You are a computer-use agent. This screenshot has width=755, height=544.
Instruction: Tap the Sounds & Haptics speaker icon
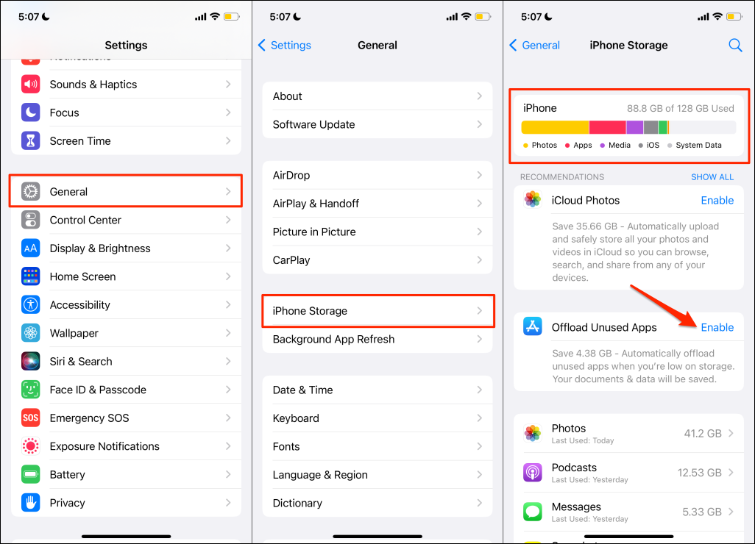tap(30, 85)
